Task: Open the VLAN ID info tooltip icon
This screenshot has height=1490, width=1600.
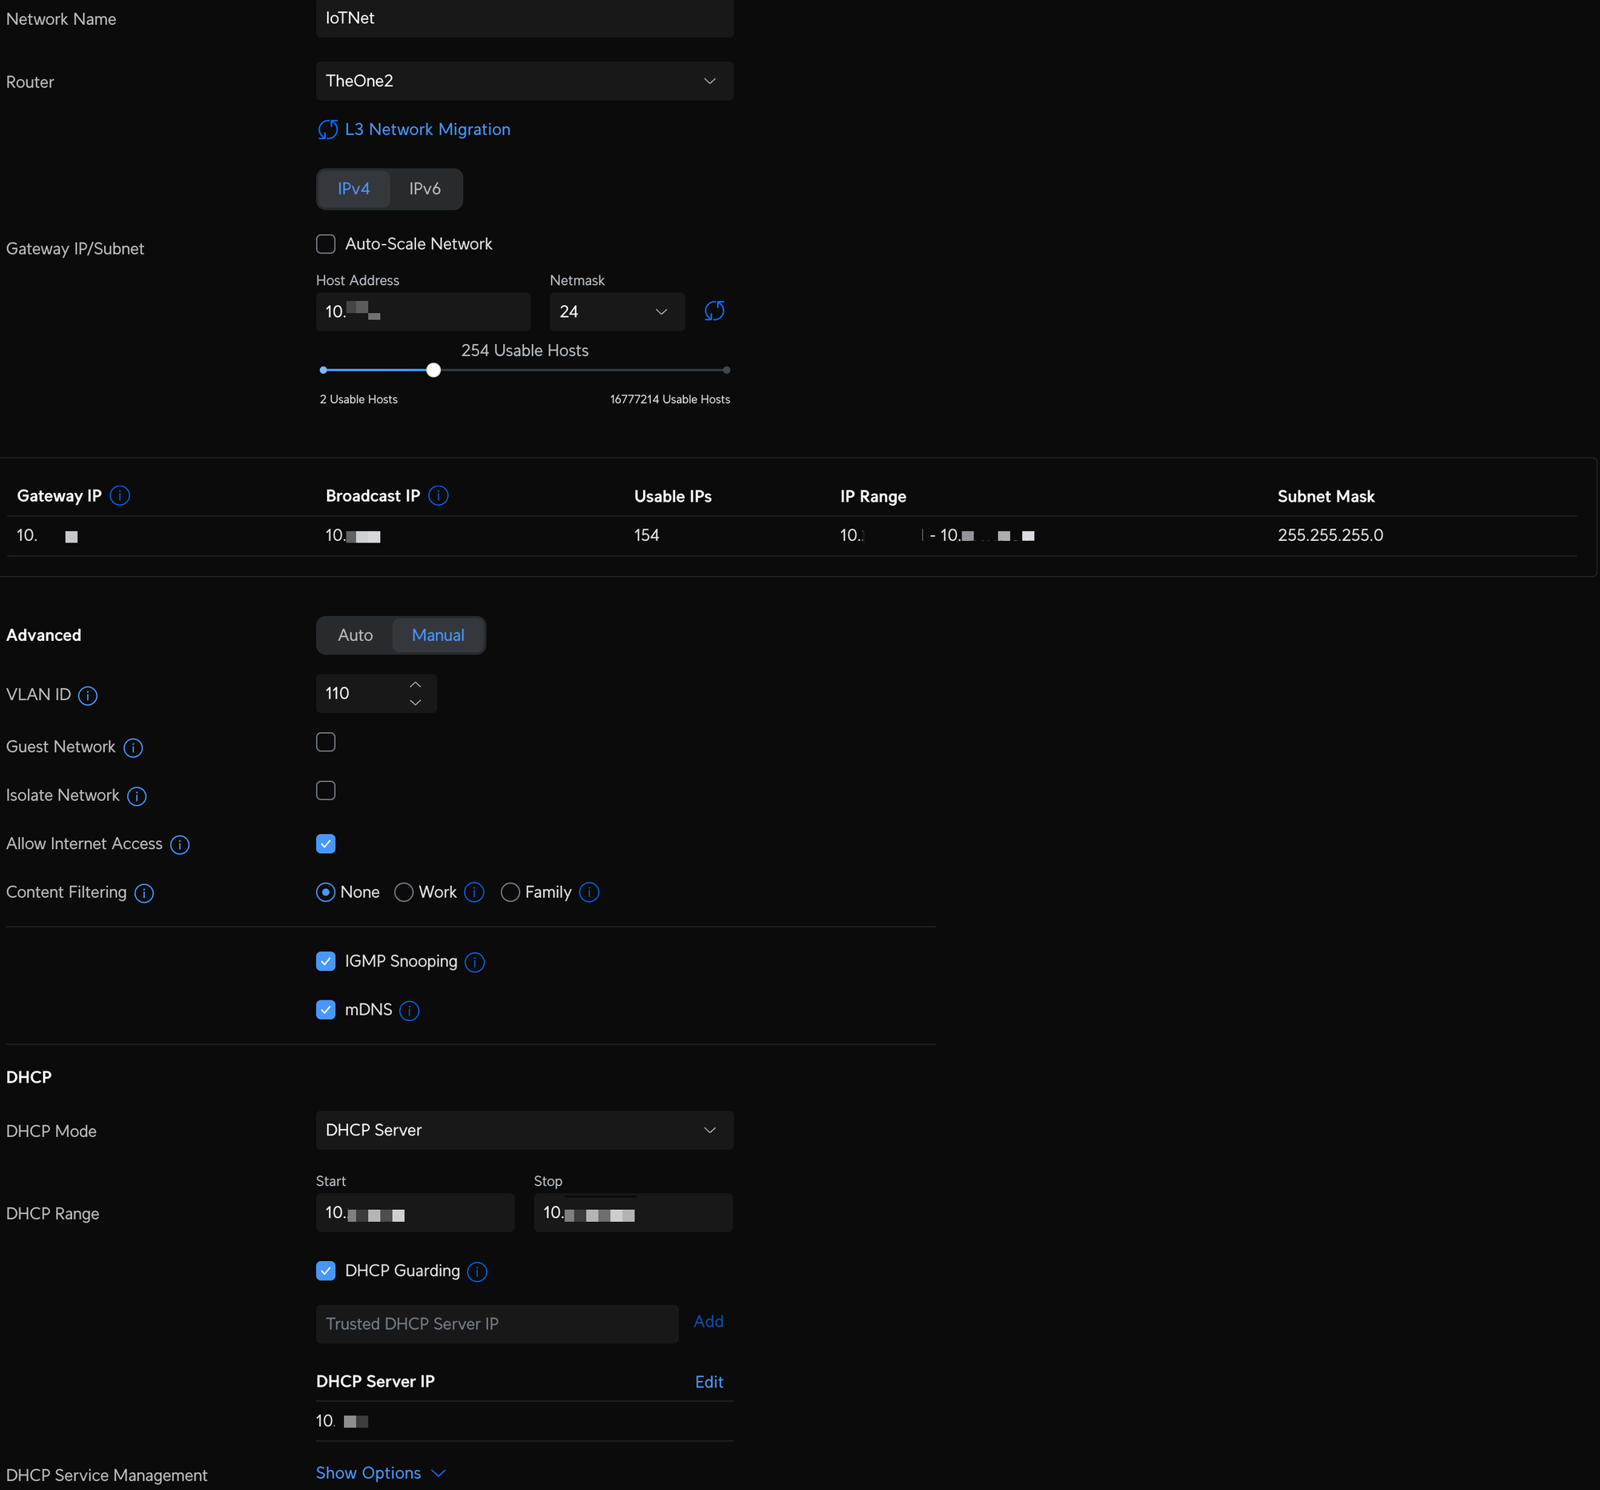Action: (x=88, y=695)
